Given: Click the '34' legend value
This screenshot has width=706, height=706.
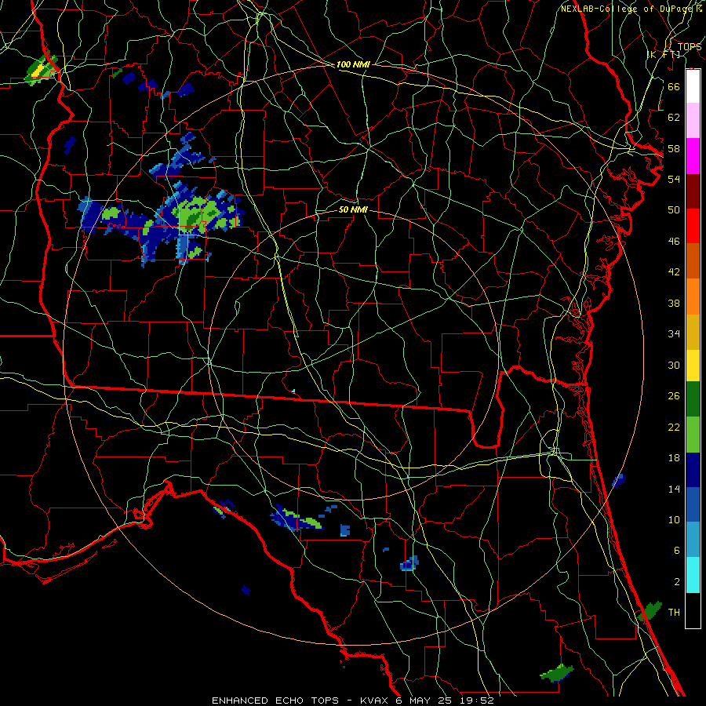Looking at the screenshot, I should [x=674, y=334].
